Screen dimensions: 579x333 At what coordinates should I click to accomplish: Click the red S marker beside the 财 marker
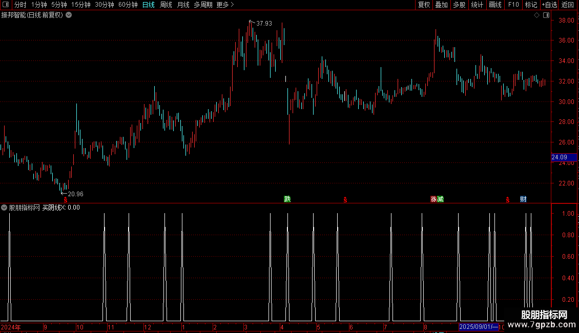pos(508,200)
